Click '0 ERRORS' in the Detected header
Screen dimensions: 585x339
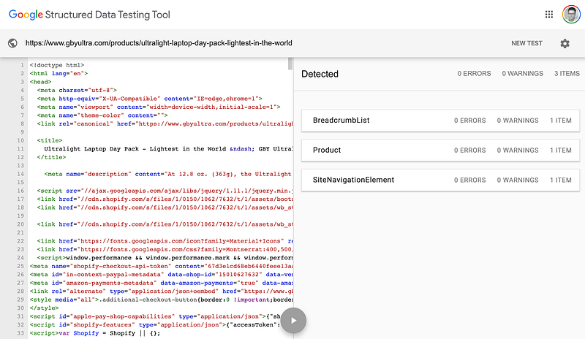click(x=474, y=74)
